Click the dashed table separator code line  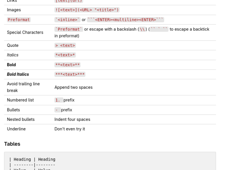click(x=32, y=165)
